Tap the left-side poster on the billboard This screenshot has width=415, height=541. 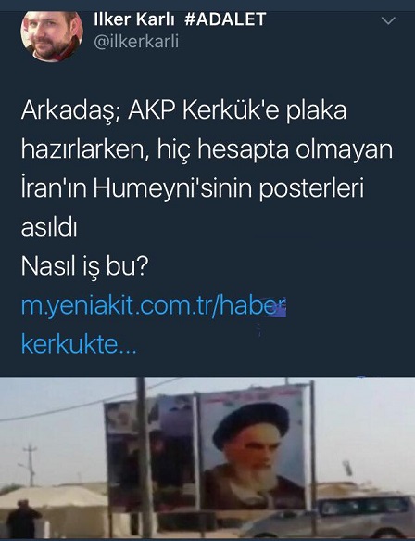click(x=152, y=454)
